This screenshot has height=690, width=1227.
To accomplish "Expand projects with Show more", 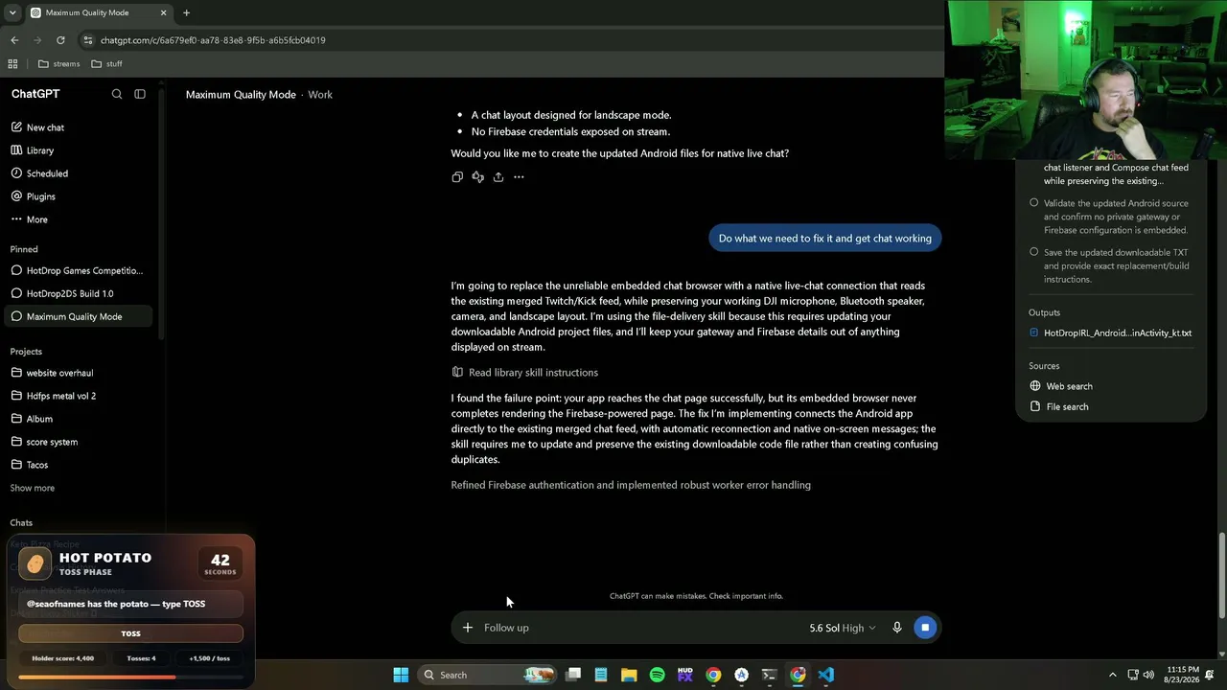I will [x=33, y=488].
